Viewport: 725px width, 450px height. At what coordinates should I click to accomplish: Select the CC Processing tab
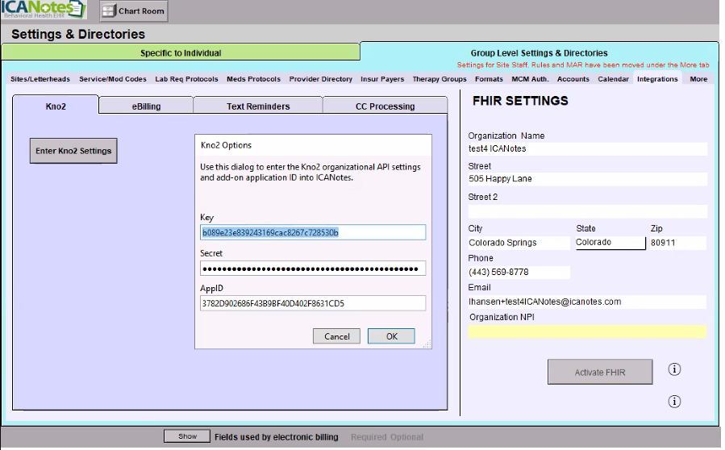click(x=385, y=106)
